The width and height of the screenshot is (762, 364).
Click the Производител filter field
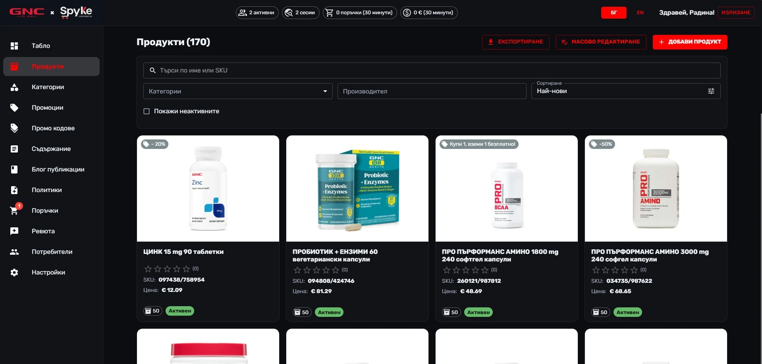click(x=432, y=91)
